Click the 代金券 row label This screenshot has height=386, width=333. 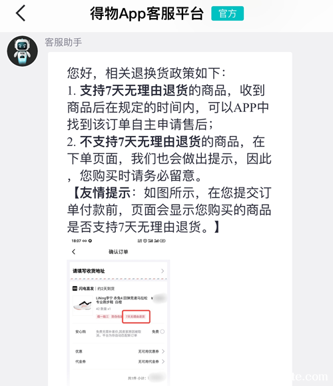pyautogui.click(x=81, y=361)
